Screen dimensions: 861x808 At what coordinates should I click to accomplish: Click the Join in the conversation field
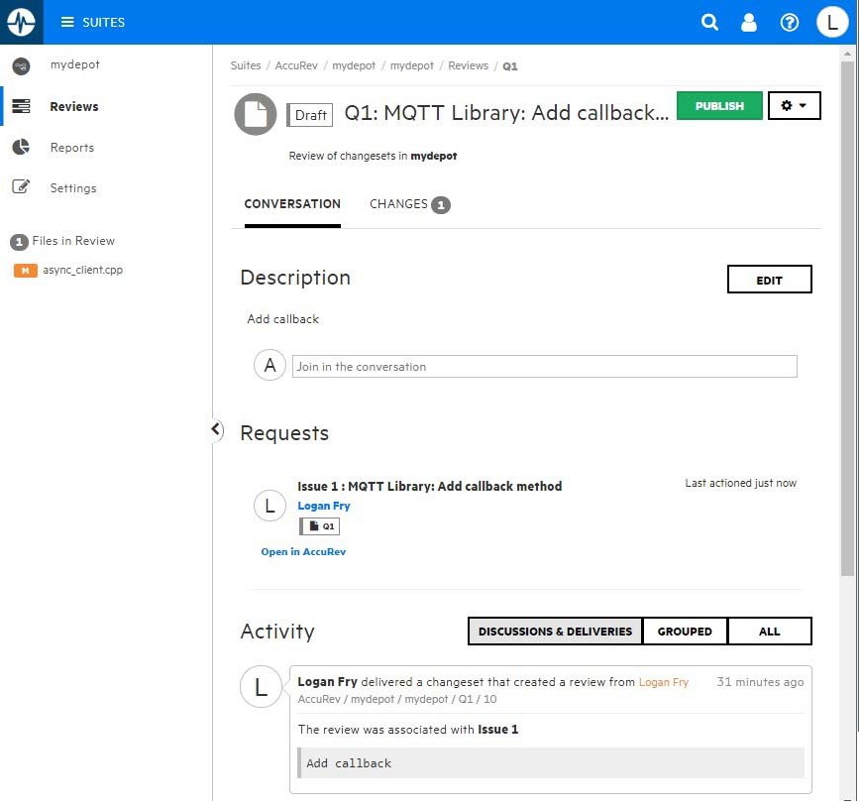(544, 367)
